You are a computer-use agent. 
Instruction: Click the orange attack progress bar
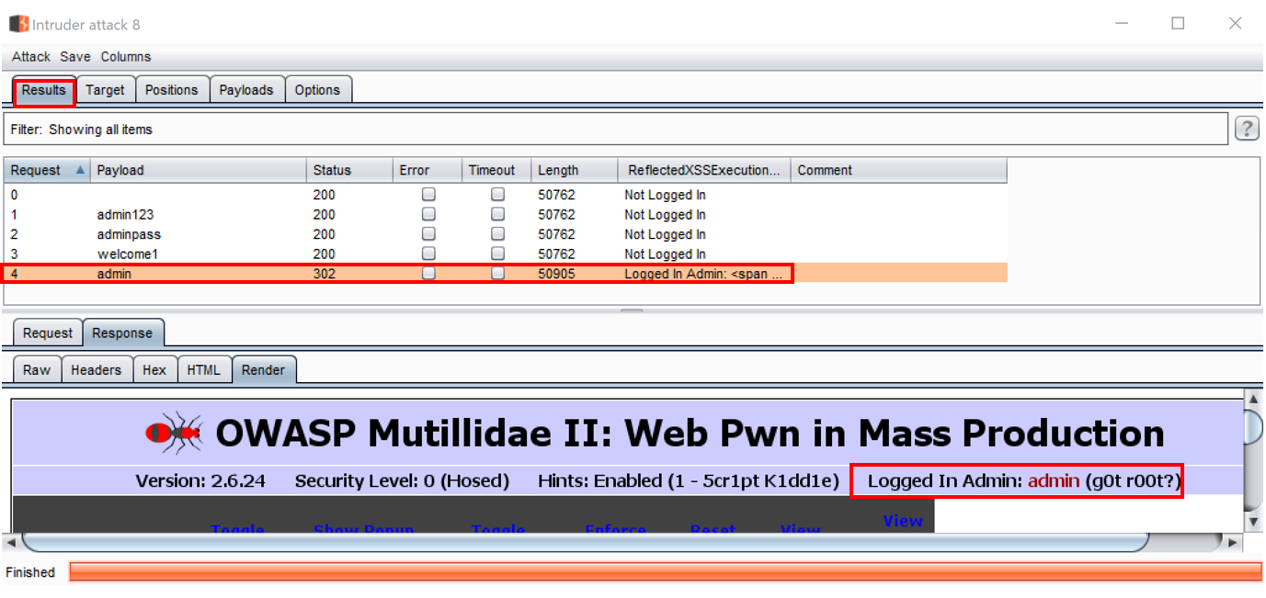point(666,572)
